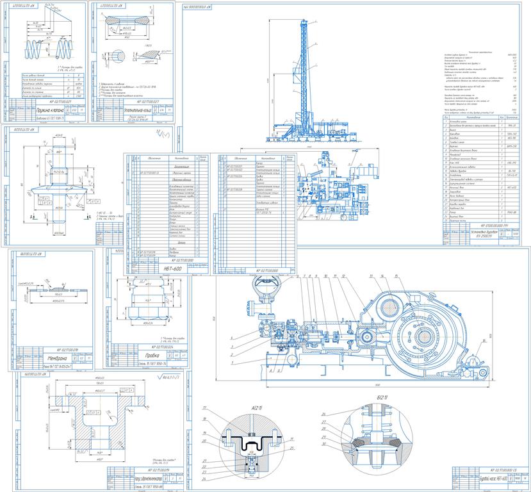Image resolution: width=531 pixels, height=492 pixels.
Task: Click the 'Пружина клапана' title text
Action: coord(50,110)
